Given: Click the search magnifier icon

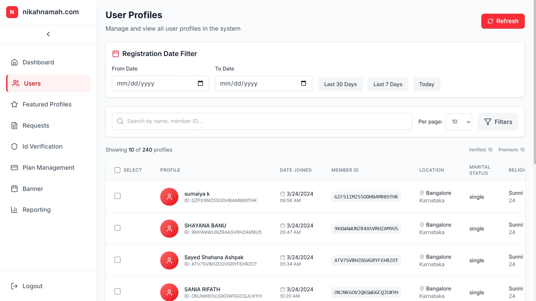Looking at the screenshot, I should click(120, 121).
